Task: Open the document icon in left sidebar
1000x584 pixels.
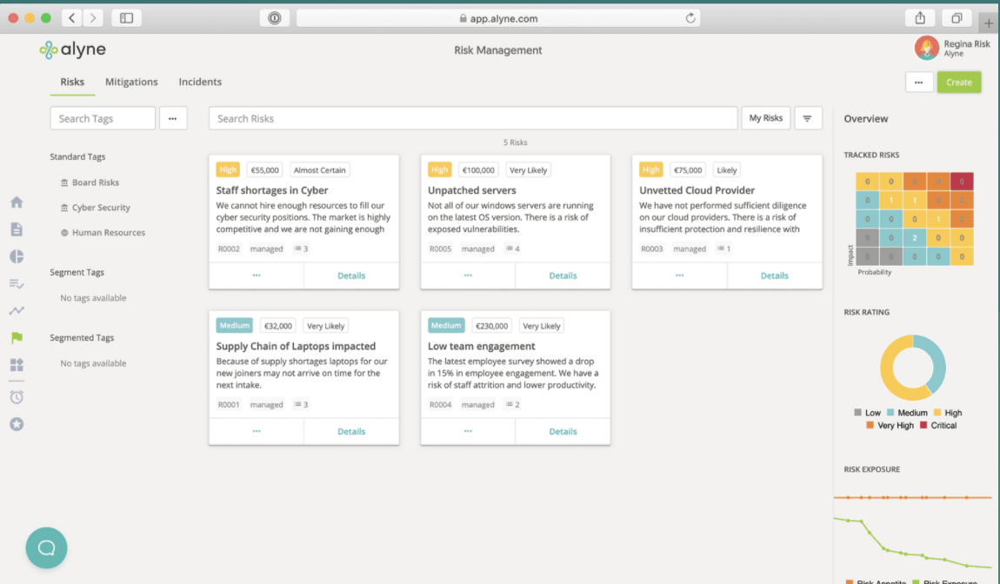Action: pos(17,229)
